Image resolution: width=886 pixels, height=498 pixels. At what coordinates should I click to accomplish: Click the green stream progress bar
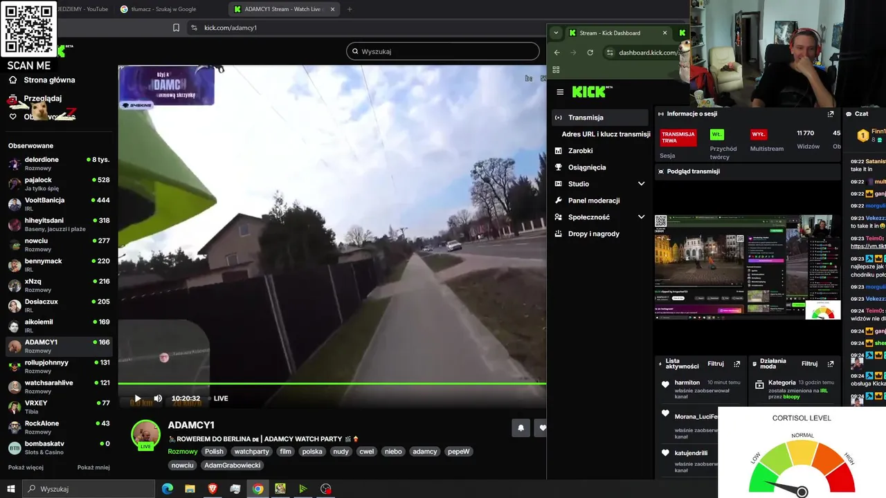[332, 383]
